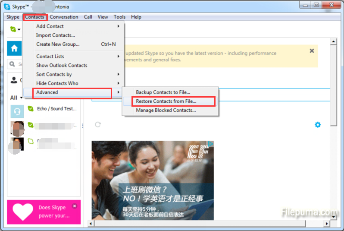This screenshot has height=231, width=344.
Task: Open Manage Blocked Contacts
Action: point(166,111)
